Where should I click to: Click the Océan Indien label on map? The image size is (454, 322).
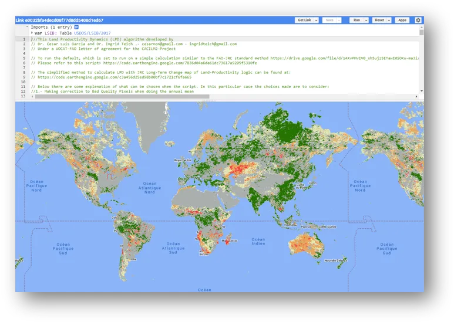pos(258,241)
